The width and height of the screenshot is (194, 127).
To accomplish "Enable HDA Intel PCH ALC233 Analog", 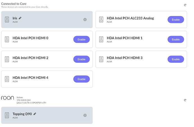I will coord(176,20).
